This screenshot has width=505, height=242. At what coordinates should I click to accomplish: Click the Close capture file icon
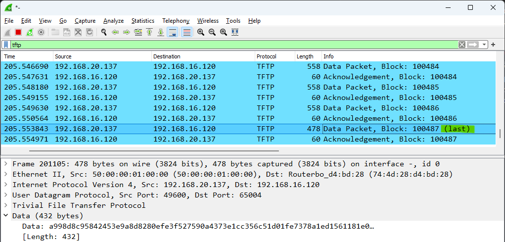coord(78,32)
